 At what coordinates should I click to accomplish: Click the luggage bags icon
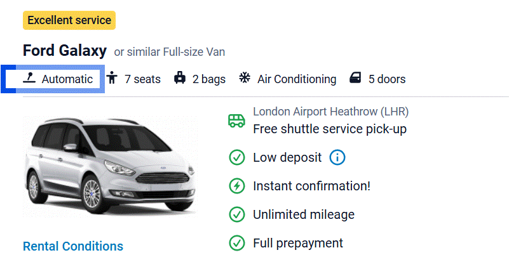click(180, 79)
